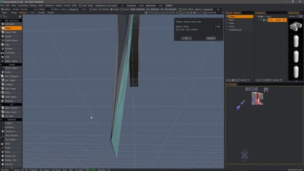Select the Add/Split tool
The image size is (304, 171).
tap(11, 24)
